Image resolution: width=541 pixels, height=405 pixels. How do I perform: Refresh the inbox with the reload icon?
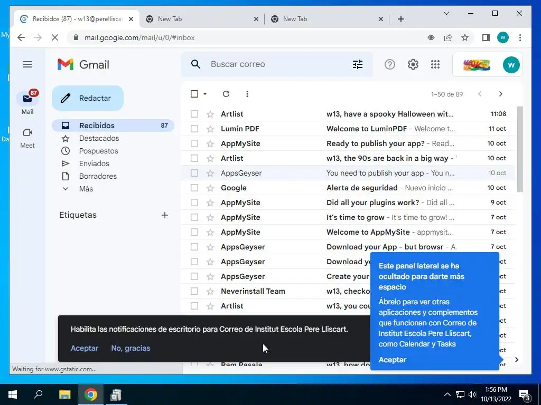(x=226, y=94)
